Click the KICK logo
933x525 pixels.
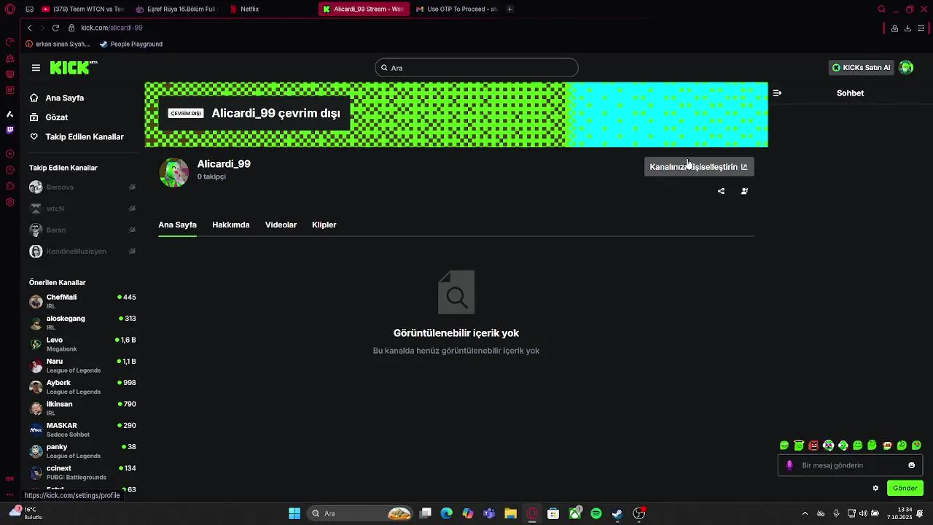(74, 68)
